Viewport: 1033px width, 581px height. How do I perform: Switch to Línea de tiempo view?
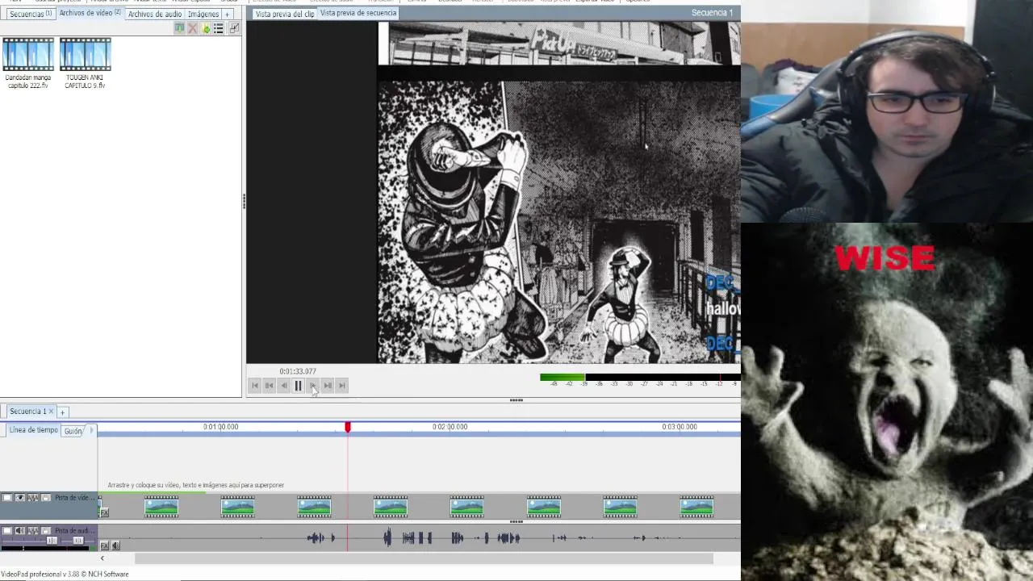[x=33, y=430]
